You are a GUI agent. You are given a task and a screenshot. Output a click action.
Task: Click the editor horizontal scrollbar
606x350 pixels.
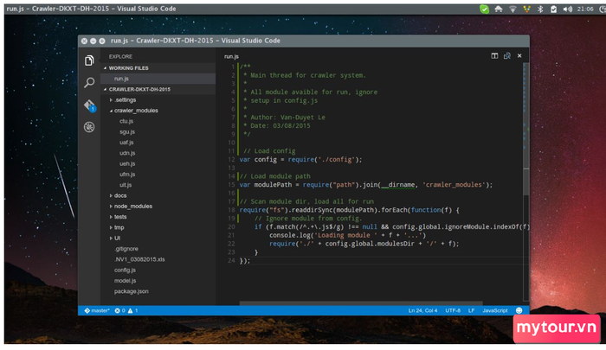click(x=361, y=303)
